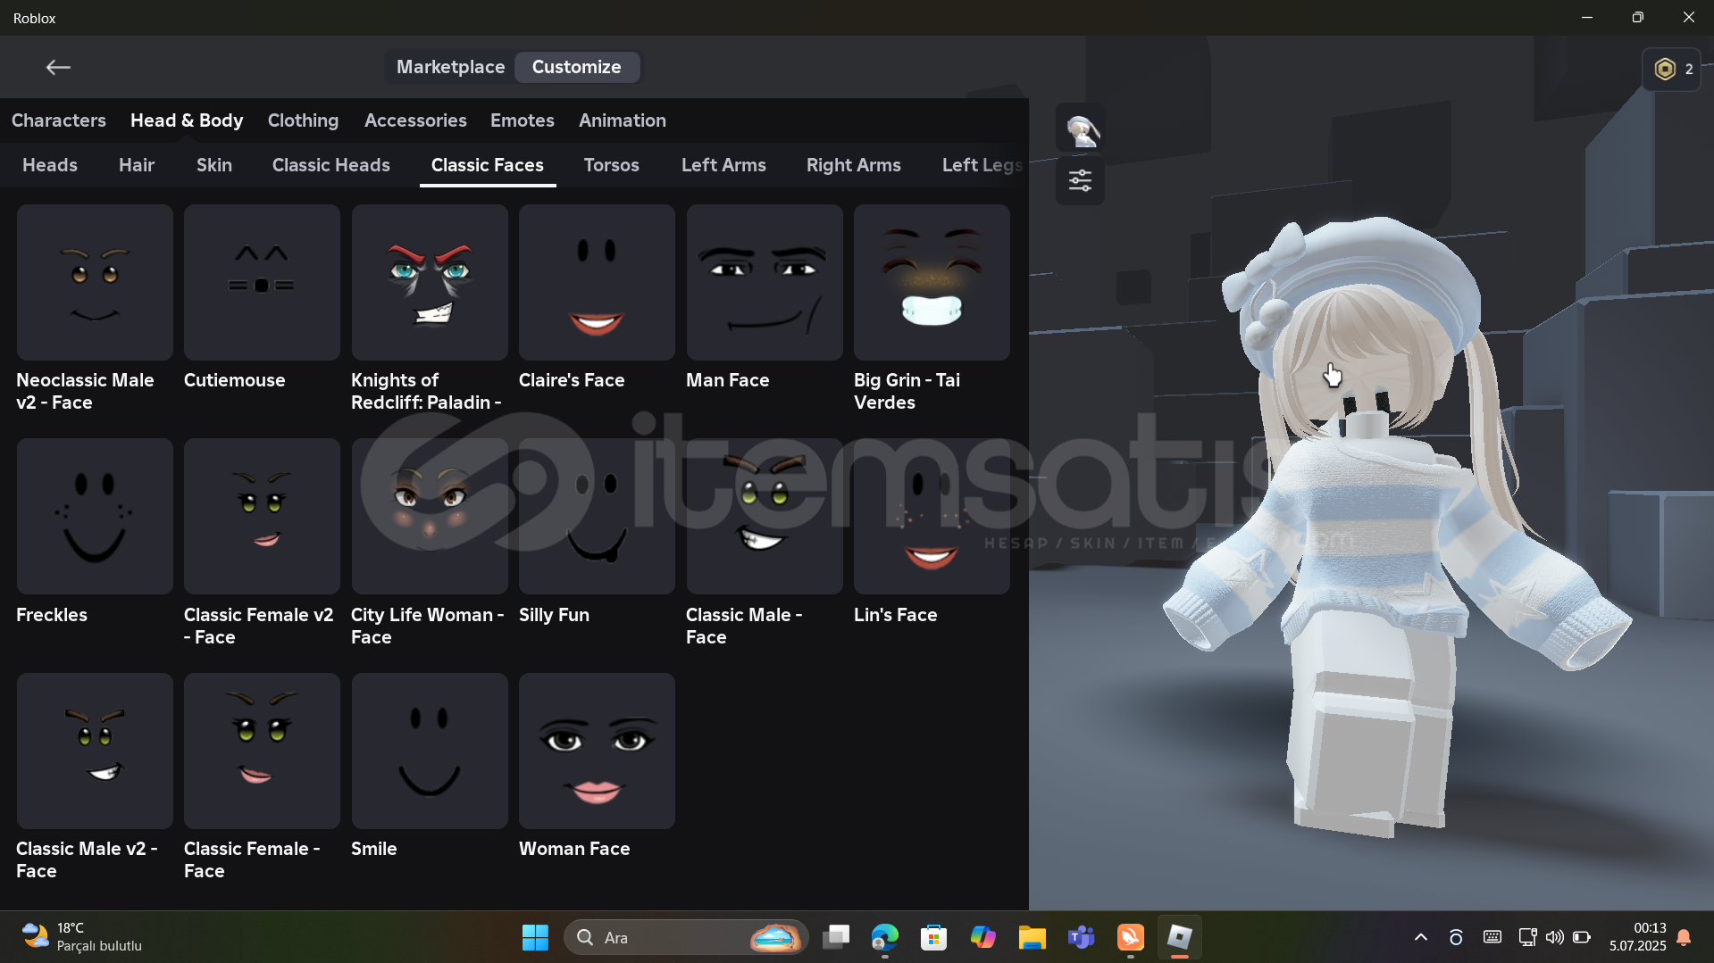Select the Customize tab
The height and width of the screenshot is (963, 1714).
tap(576, 67)
